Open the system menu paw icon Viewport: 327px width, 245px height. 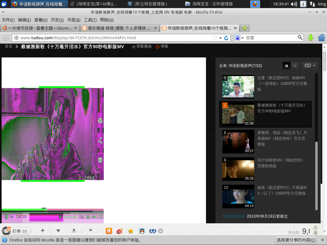click(x=4, y=4)
